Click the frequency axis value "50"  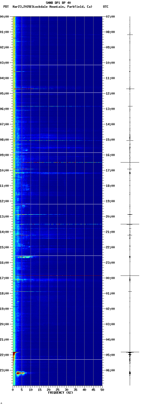(102, 390)
